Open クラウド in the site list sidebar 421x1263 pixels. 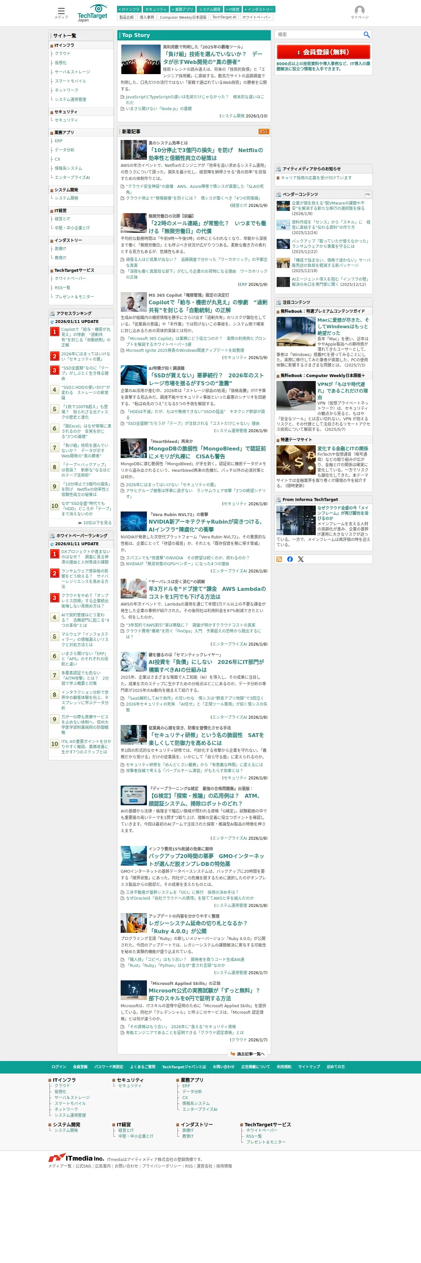pyautogui.click(x=62, y=53)
